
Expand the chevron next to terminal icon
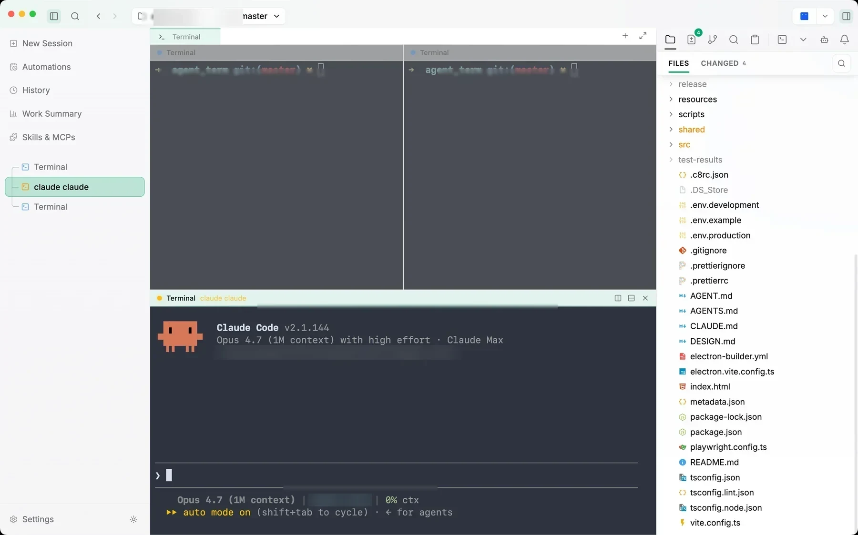803,40
